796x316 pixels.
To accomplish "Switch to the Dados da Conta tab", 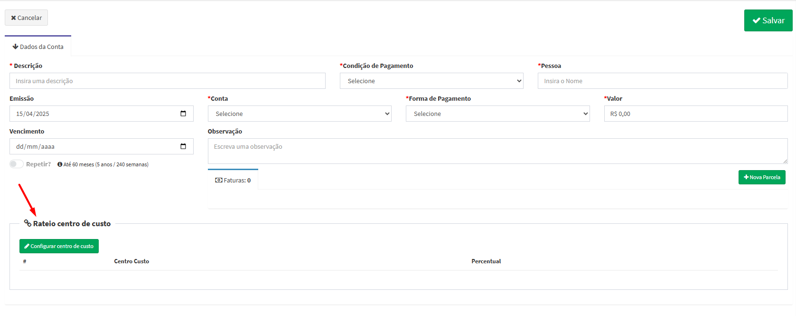I will [x=38, y=47].
